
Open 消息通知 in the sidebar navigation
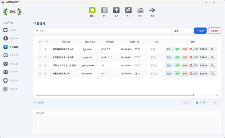click(x=11, y=80)
